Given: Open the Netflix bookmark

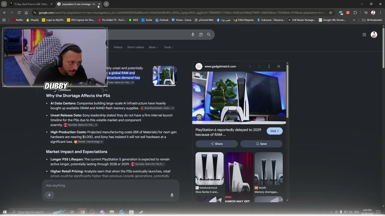Looking at the screenshot, I should (17, 20).
